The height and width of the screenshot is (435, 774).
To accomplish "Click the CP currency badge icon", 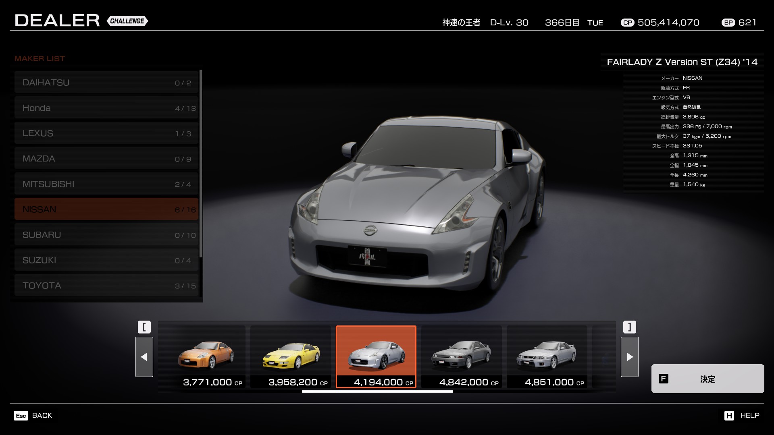I will 627,23.
